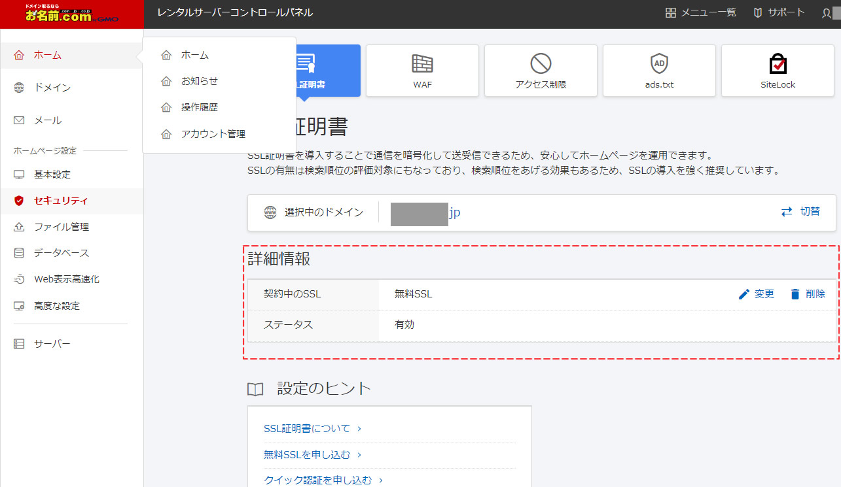Click the home icon beside flyout アカウント管理
This screenshot has height=487, width=841.
click(166, 134)
